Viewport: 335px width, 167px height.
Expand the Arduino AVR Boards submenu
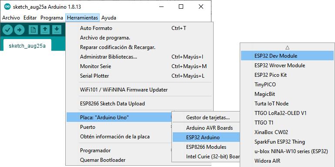coord(206,128)
